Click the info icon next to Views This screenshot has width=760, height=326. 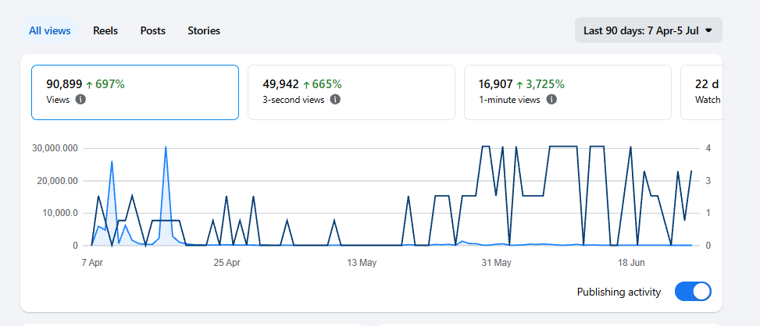[81, 100]
